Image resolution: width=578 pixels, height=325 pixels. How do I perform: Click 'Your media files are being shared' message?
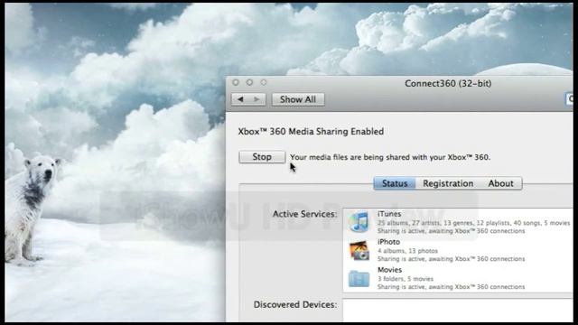click(x=390, y=157)
